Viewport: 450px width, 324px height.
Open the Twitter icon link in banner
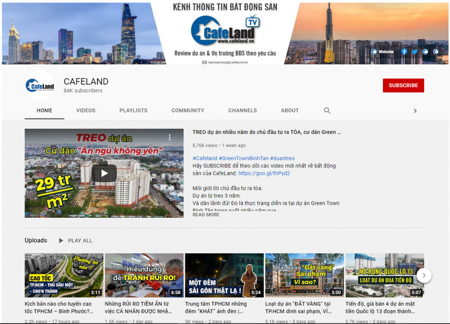415,51
